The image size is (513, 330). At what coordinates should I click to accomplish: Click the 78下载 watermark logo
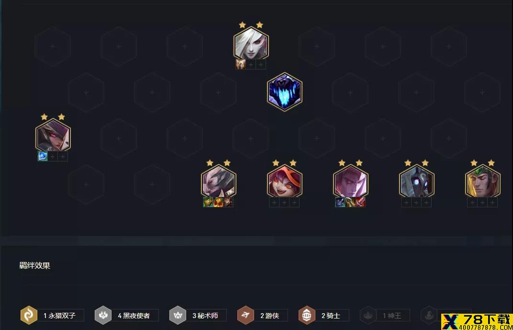pos(477,321)
